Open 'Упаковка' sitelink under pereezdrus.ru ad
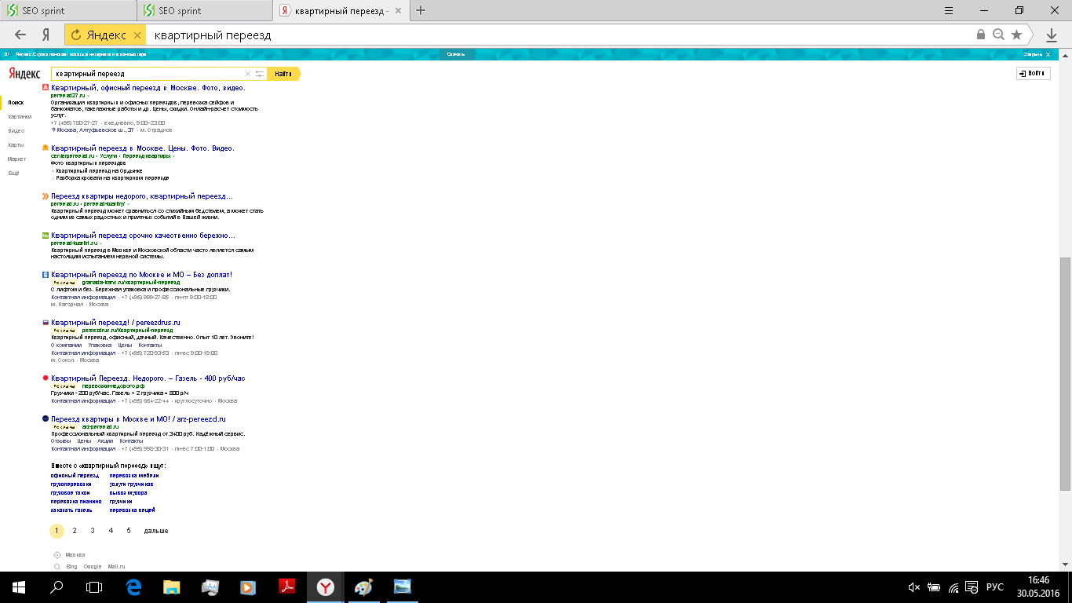 pos(100,345)
